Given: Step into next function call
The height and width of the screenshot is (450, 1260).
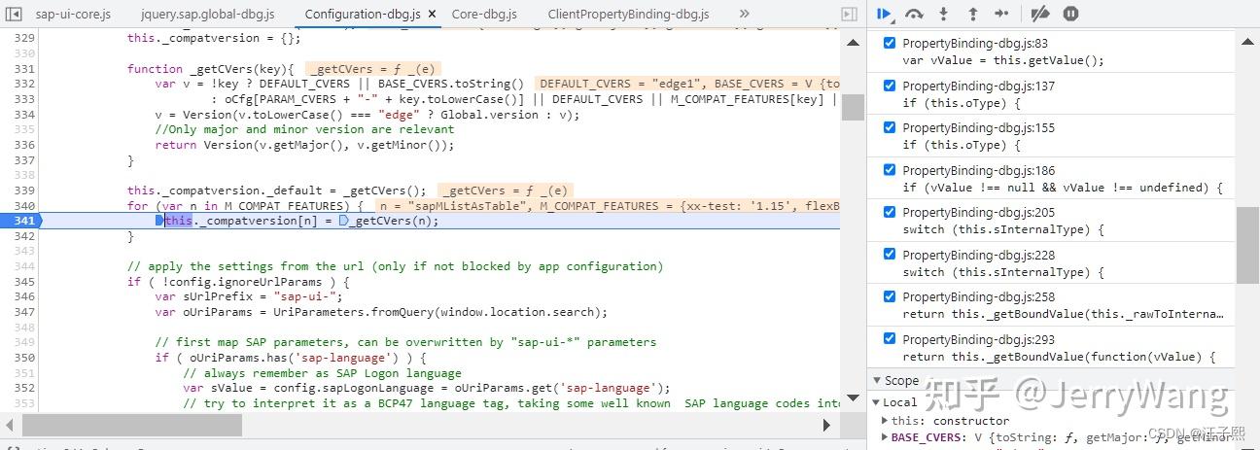Looking at the screenshot, I should coord(943,14).
